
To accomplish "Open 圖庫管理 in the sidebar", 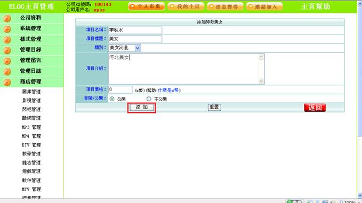I will click(x=31, y=92).
